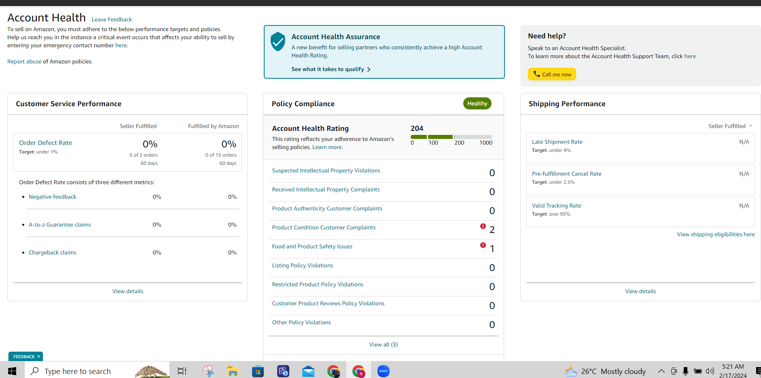Click the microphone icon in system tray
This screenshot has width=761, height=378.
pos(685,371)
